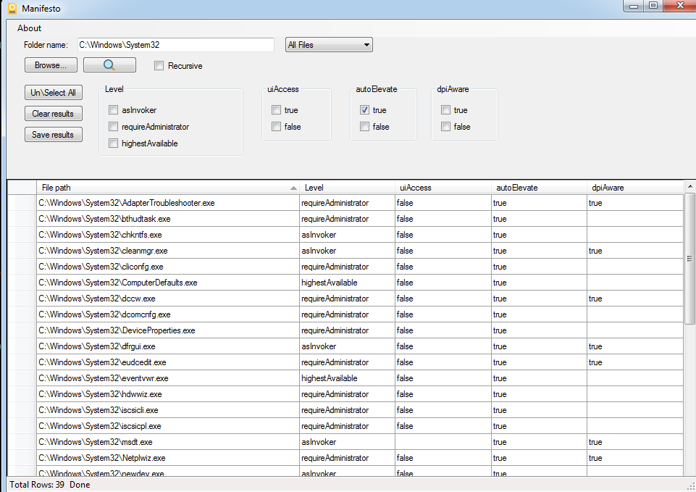Screen dimensions: 696x492
Task: Open the All Files type dropdown
Action: [329, 45]
